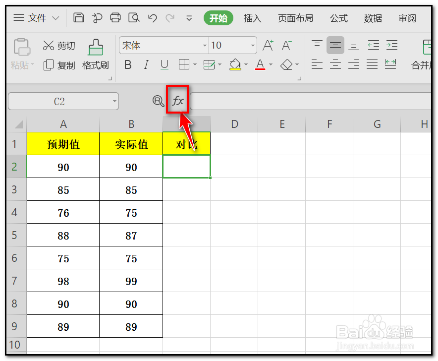
Task: Increase indent icon
Action: (x=392, y=45)
